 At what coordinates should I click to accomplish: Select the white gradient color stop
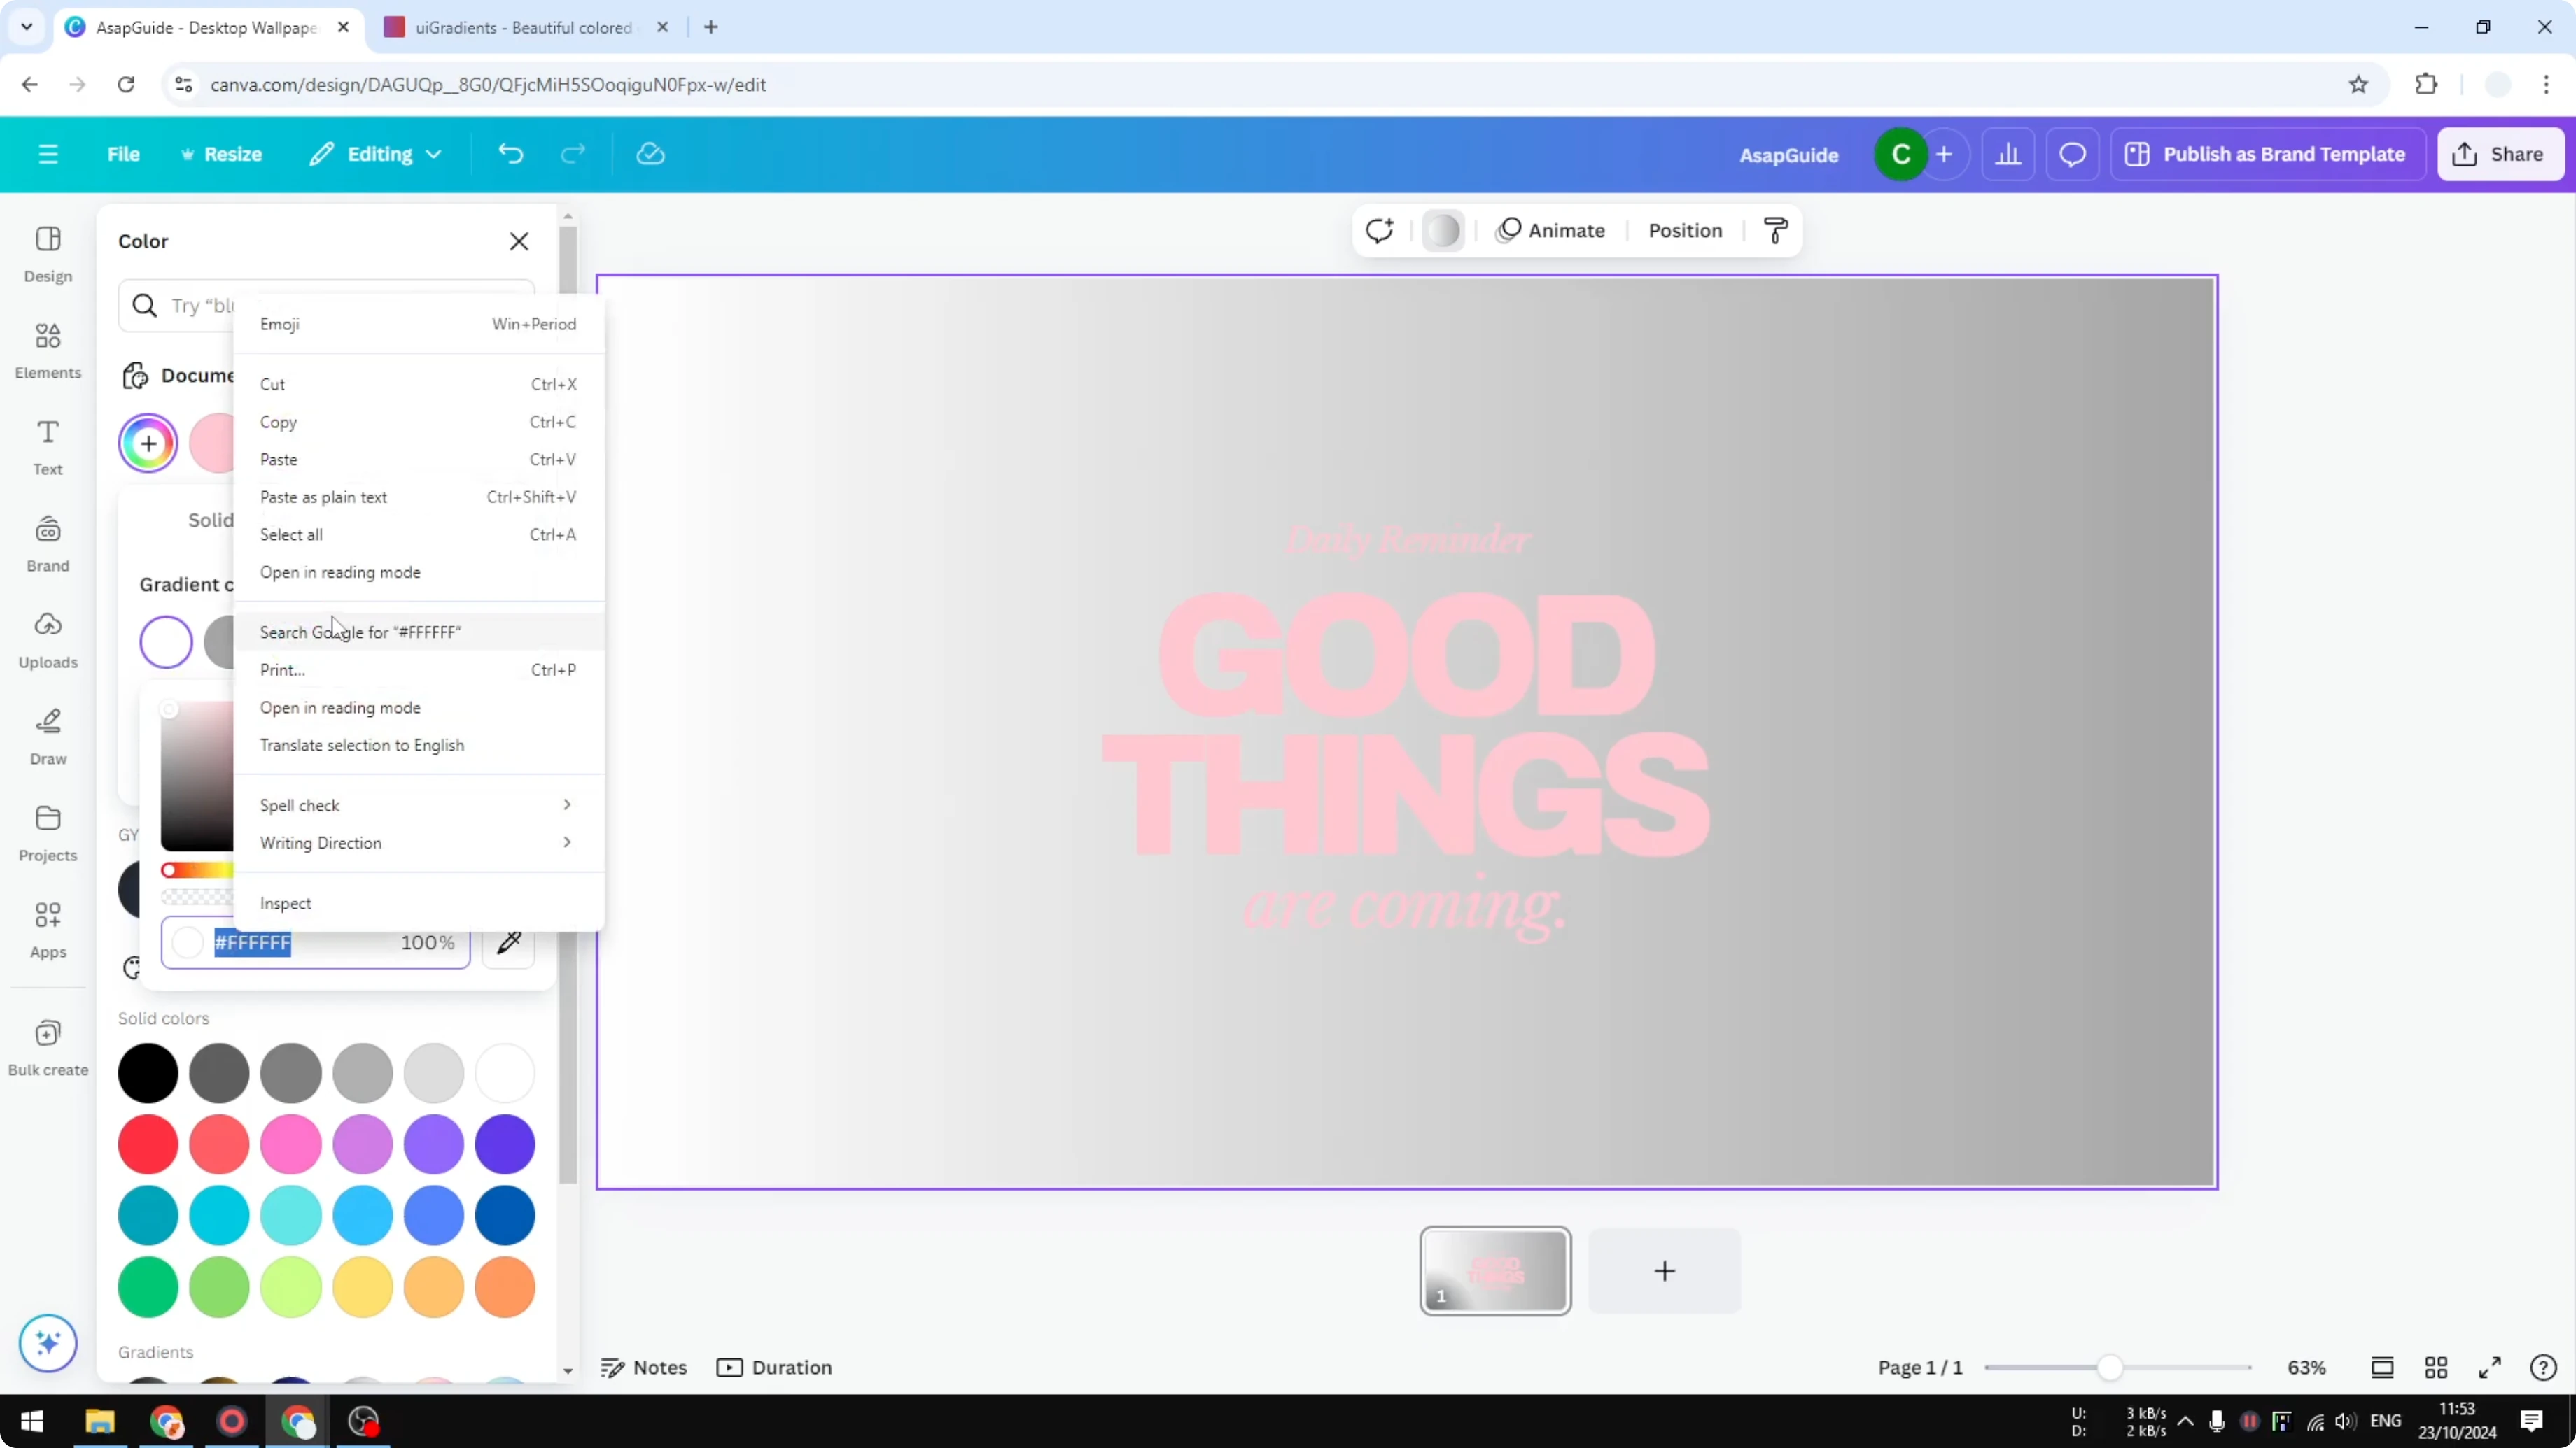[x=166, y=641]
